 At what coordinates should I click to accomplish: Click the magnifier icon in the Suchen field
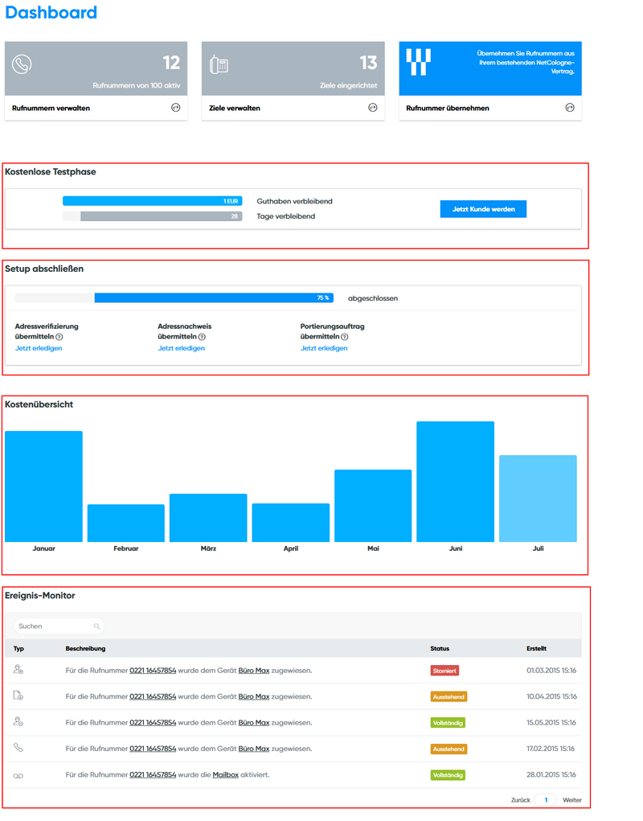pyautogui.click(x=96, y=626)
